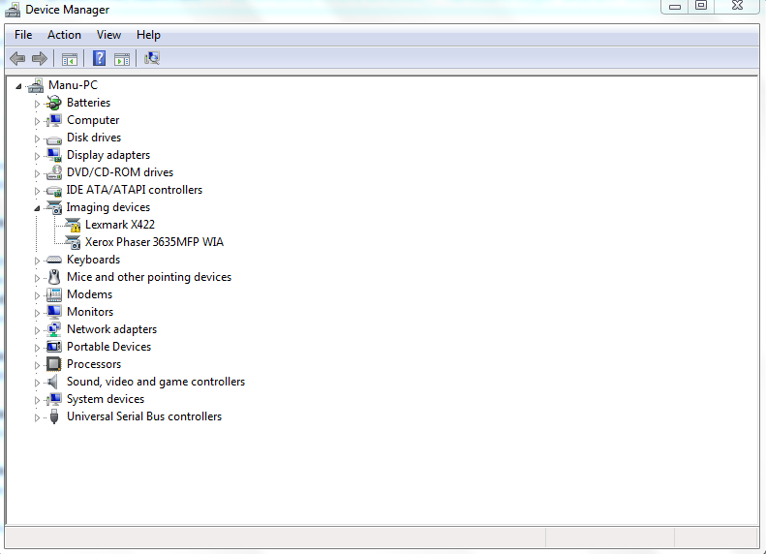Select the Lexmark X422 device entry
The image size is (766, 554).
click(x=120, y=225)
